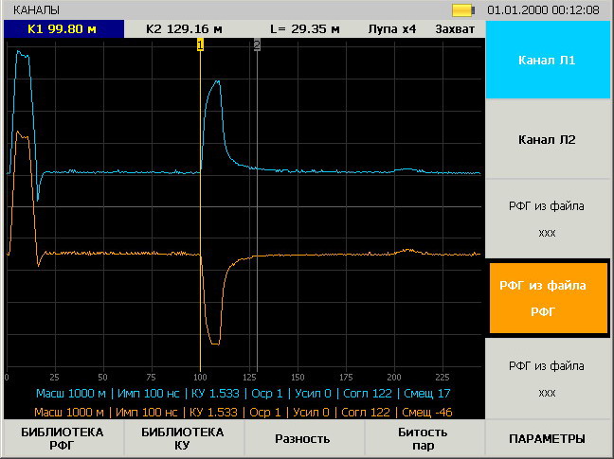
Task: Click the КАНАЛЫ screen title
Action: click(36, 10)
